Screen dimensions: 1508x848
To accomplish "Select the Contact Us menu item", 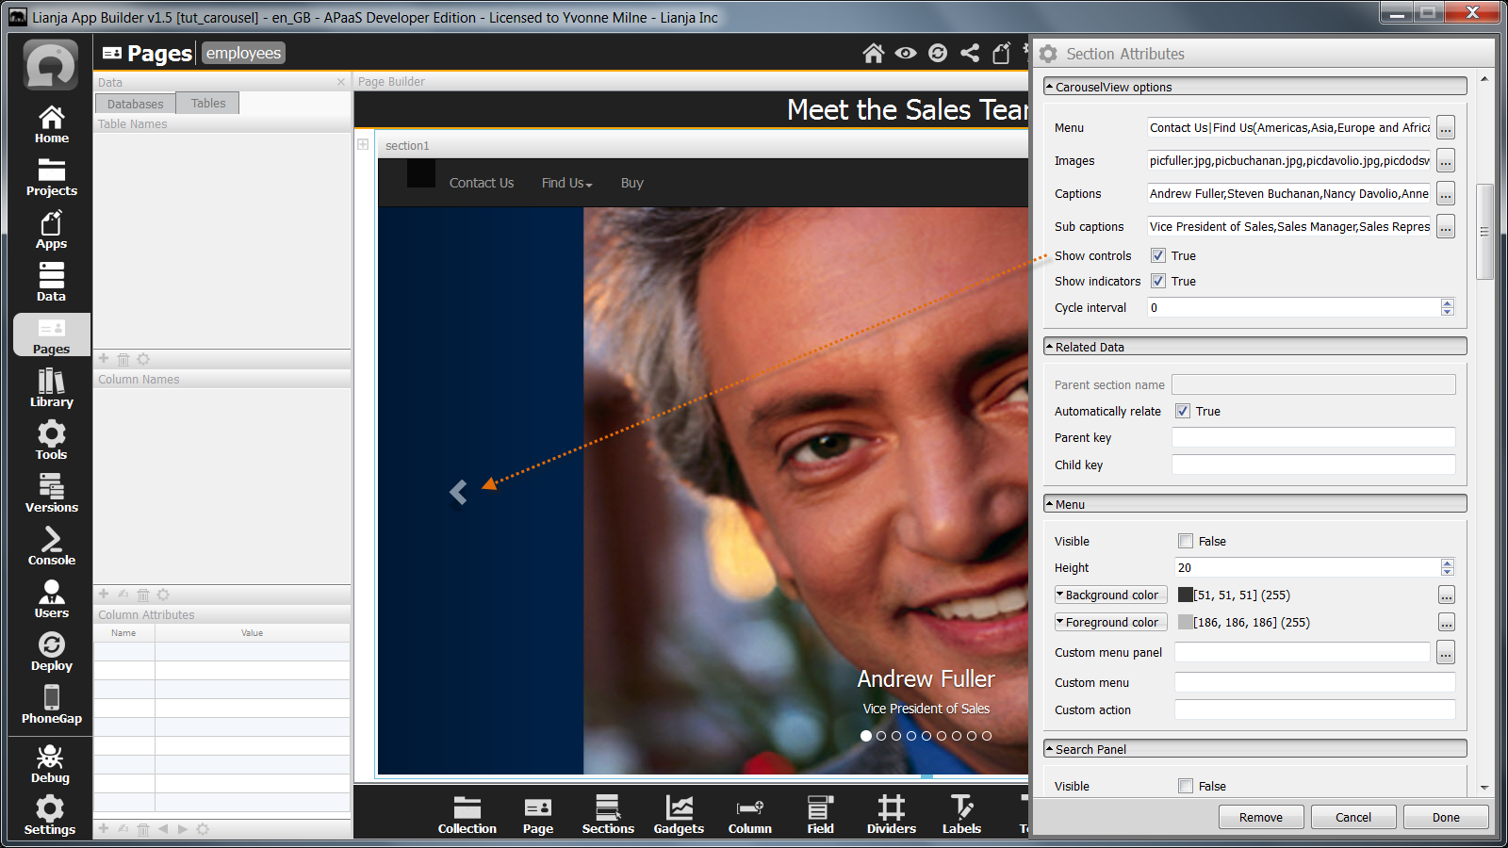I will pyautogui.click(x=481, y=183).
